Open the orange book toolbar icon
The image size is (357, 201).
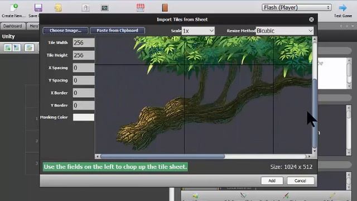165,8
